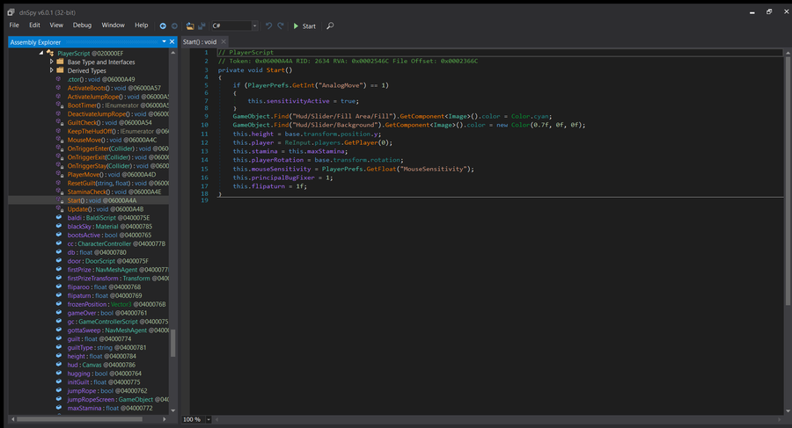792x428 pixels.
Task: Open the C# language dropdown
Action: (x=253, y=25)
